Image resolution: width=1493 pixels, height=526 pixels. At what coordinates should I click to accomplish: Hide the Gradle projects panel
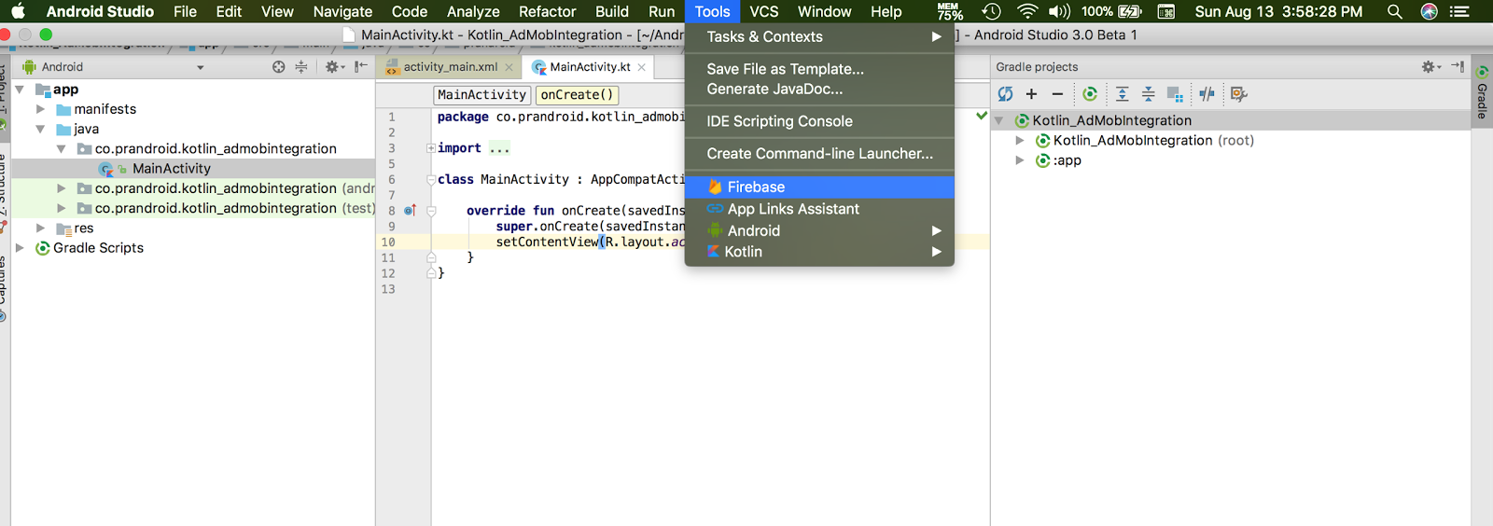pos(1458,67)
